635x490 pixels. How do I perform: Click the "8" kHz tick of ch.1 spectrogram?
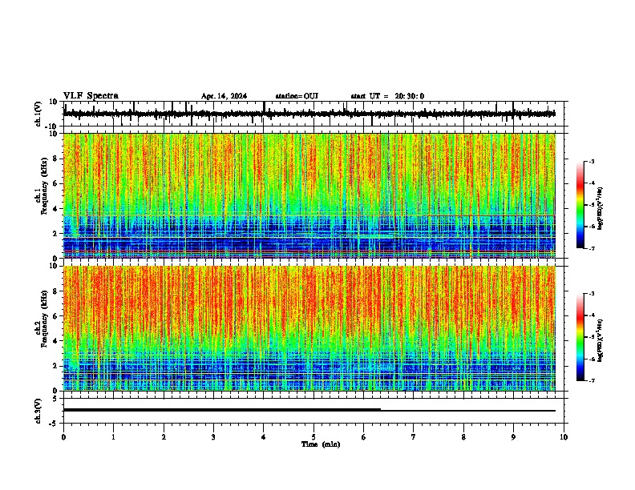[56, 159]
